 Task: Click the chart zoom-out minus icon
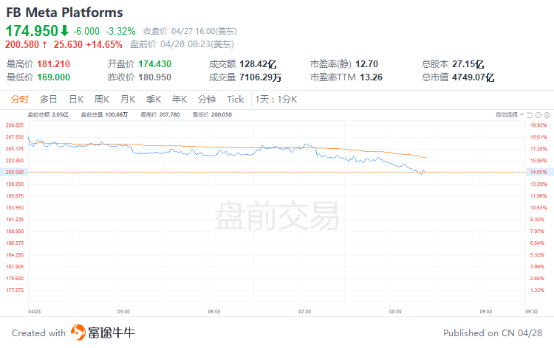[538, 115]
